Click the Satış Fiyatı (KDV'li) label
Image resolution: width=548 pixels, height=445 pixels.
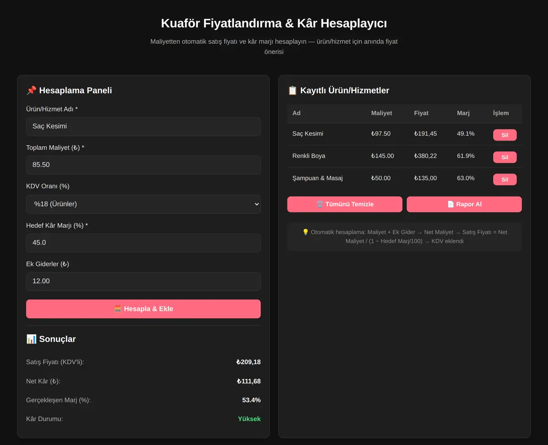pos(55,362)
